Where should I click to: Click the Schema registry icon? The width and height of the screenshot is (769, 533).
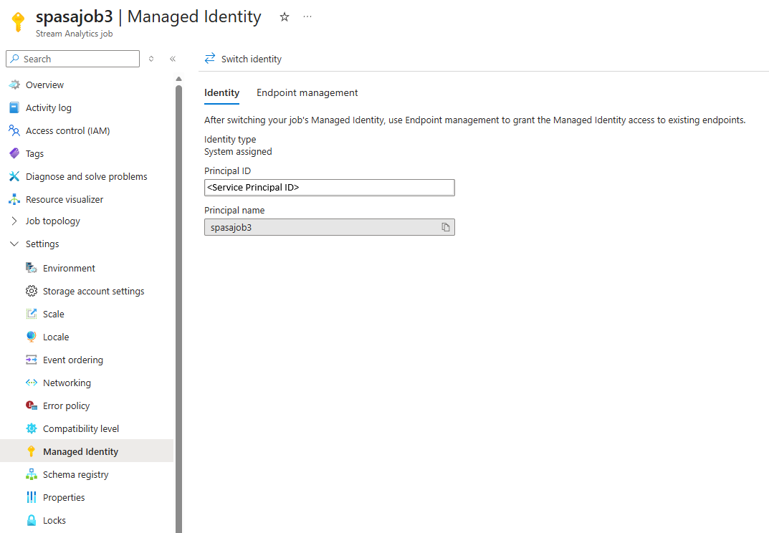pos(32,474)
